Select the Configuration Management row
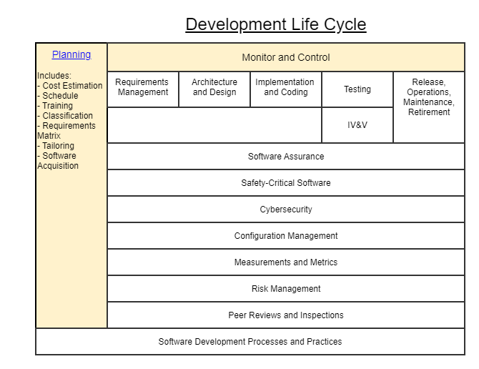Image resolution: width=479 pixels, height=369 pixels. 286,236
